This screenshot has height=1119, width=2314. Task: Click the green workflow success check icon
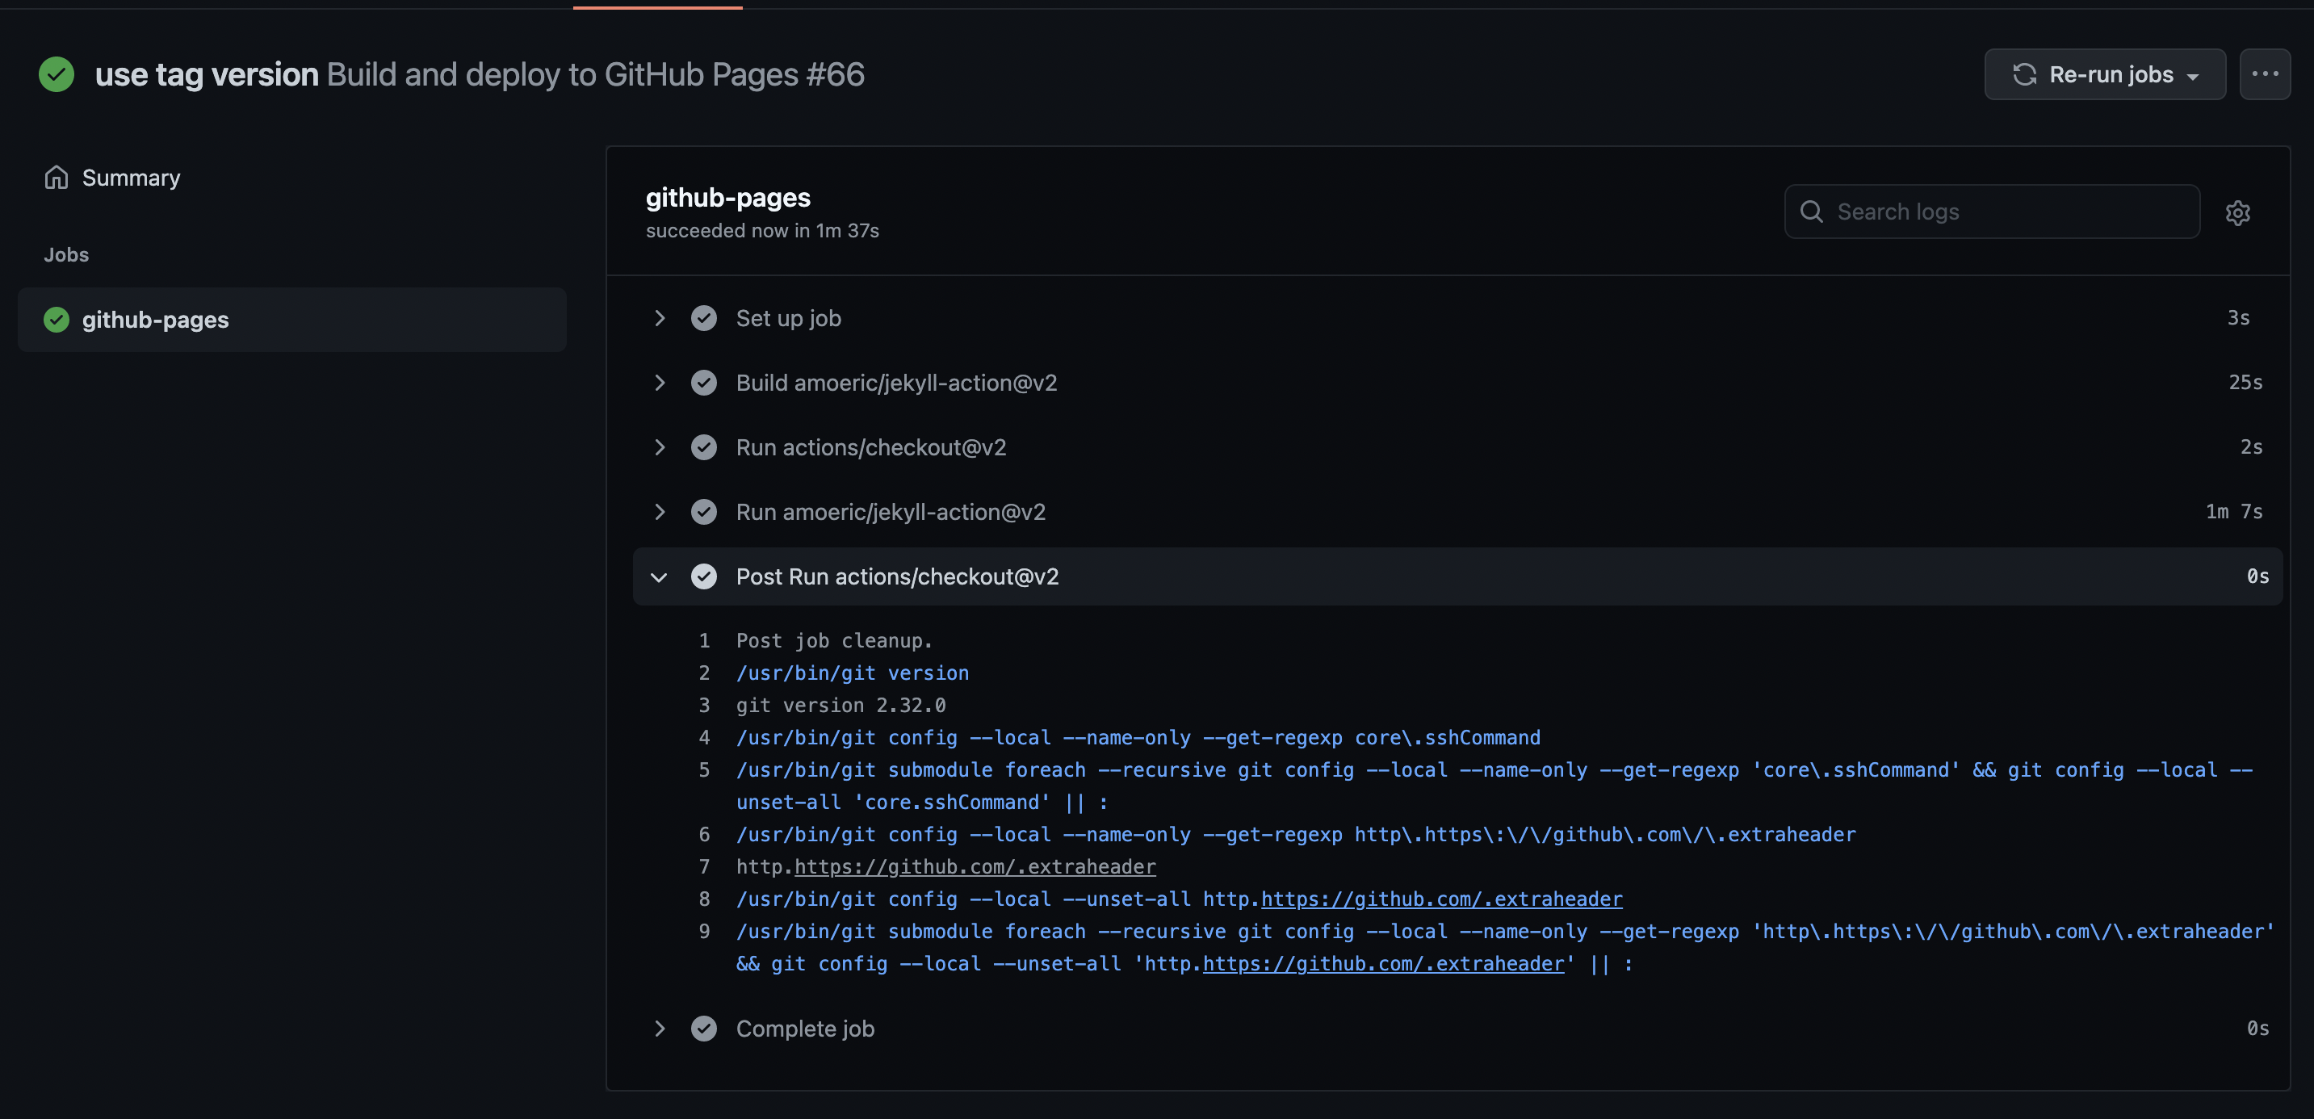57,74
